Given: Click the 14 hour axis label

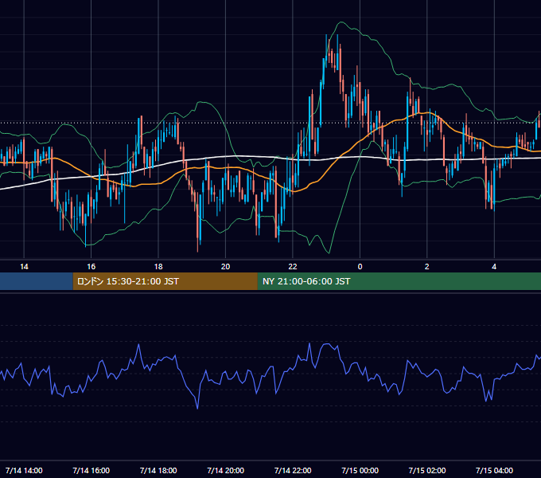Looking at the screenshot, I should (24, 267).
